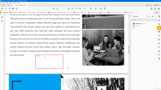Save the file with the floppy icon
The height and width of the screenshot is (90, 161).
[x=2, y=9]
